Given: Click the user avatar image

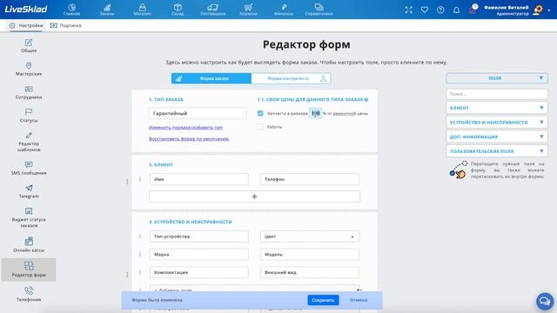Looking at the screenshot, I should click(x=538, y=10).
